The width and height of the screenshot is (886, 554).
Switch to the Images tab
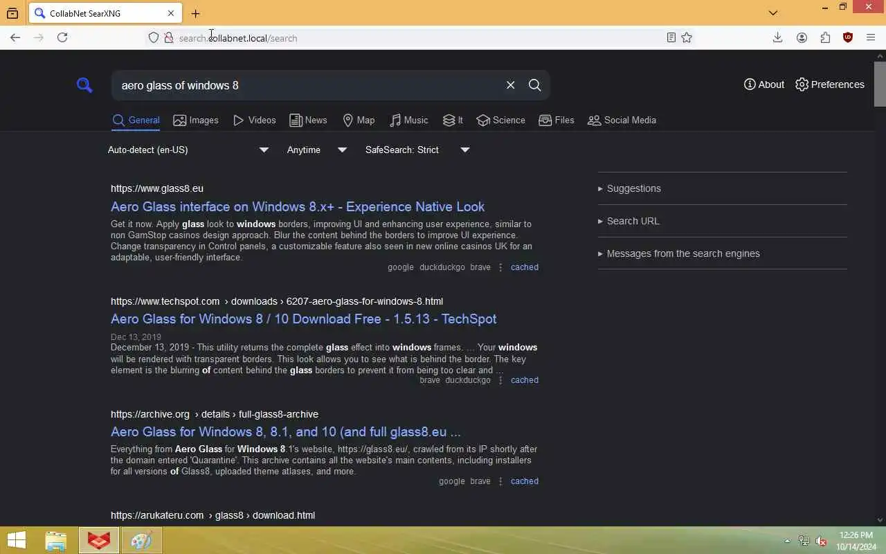pyautogui.click(x=196, y=120)
